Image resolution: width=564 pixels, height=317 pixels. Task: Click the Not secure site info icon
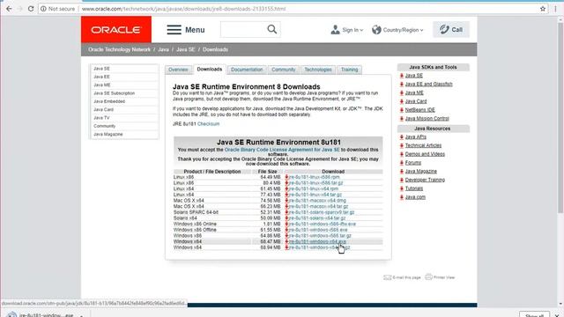[43, 9]
